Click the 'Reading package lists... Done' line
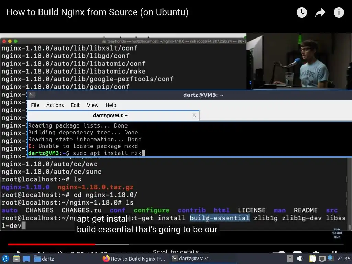 pyautogui.click(x=78, y=125)
